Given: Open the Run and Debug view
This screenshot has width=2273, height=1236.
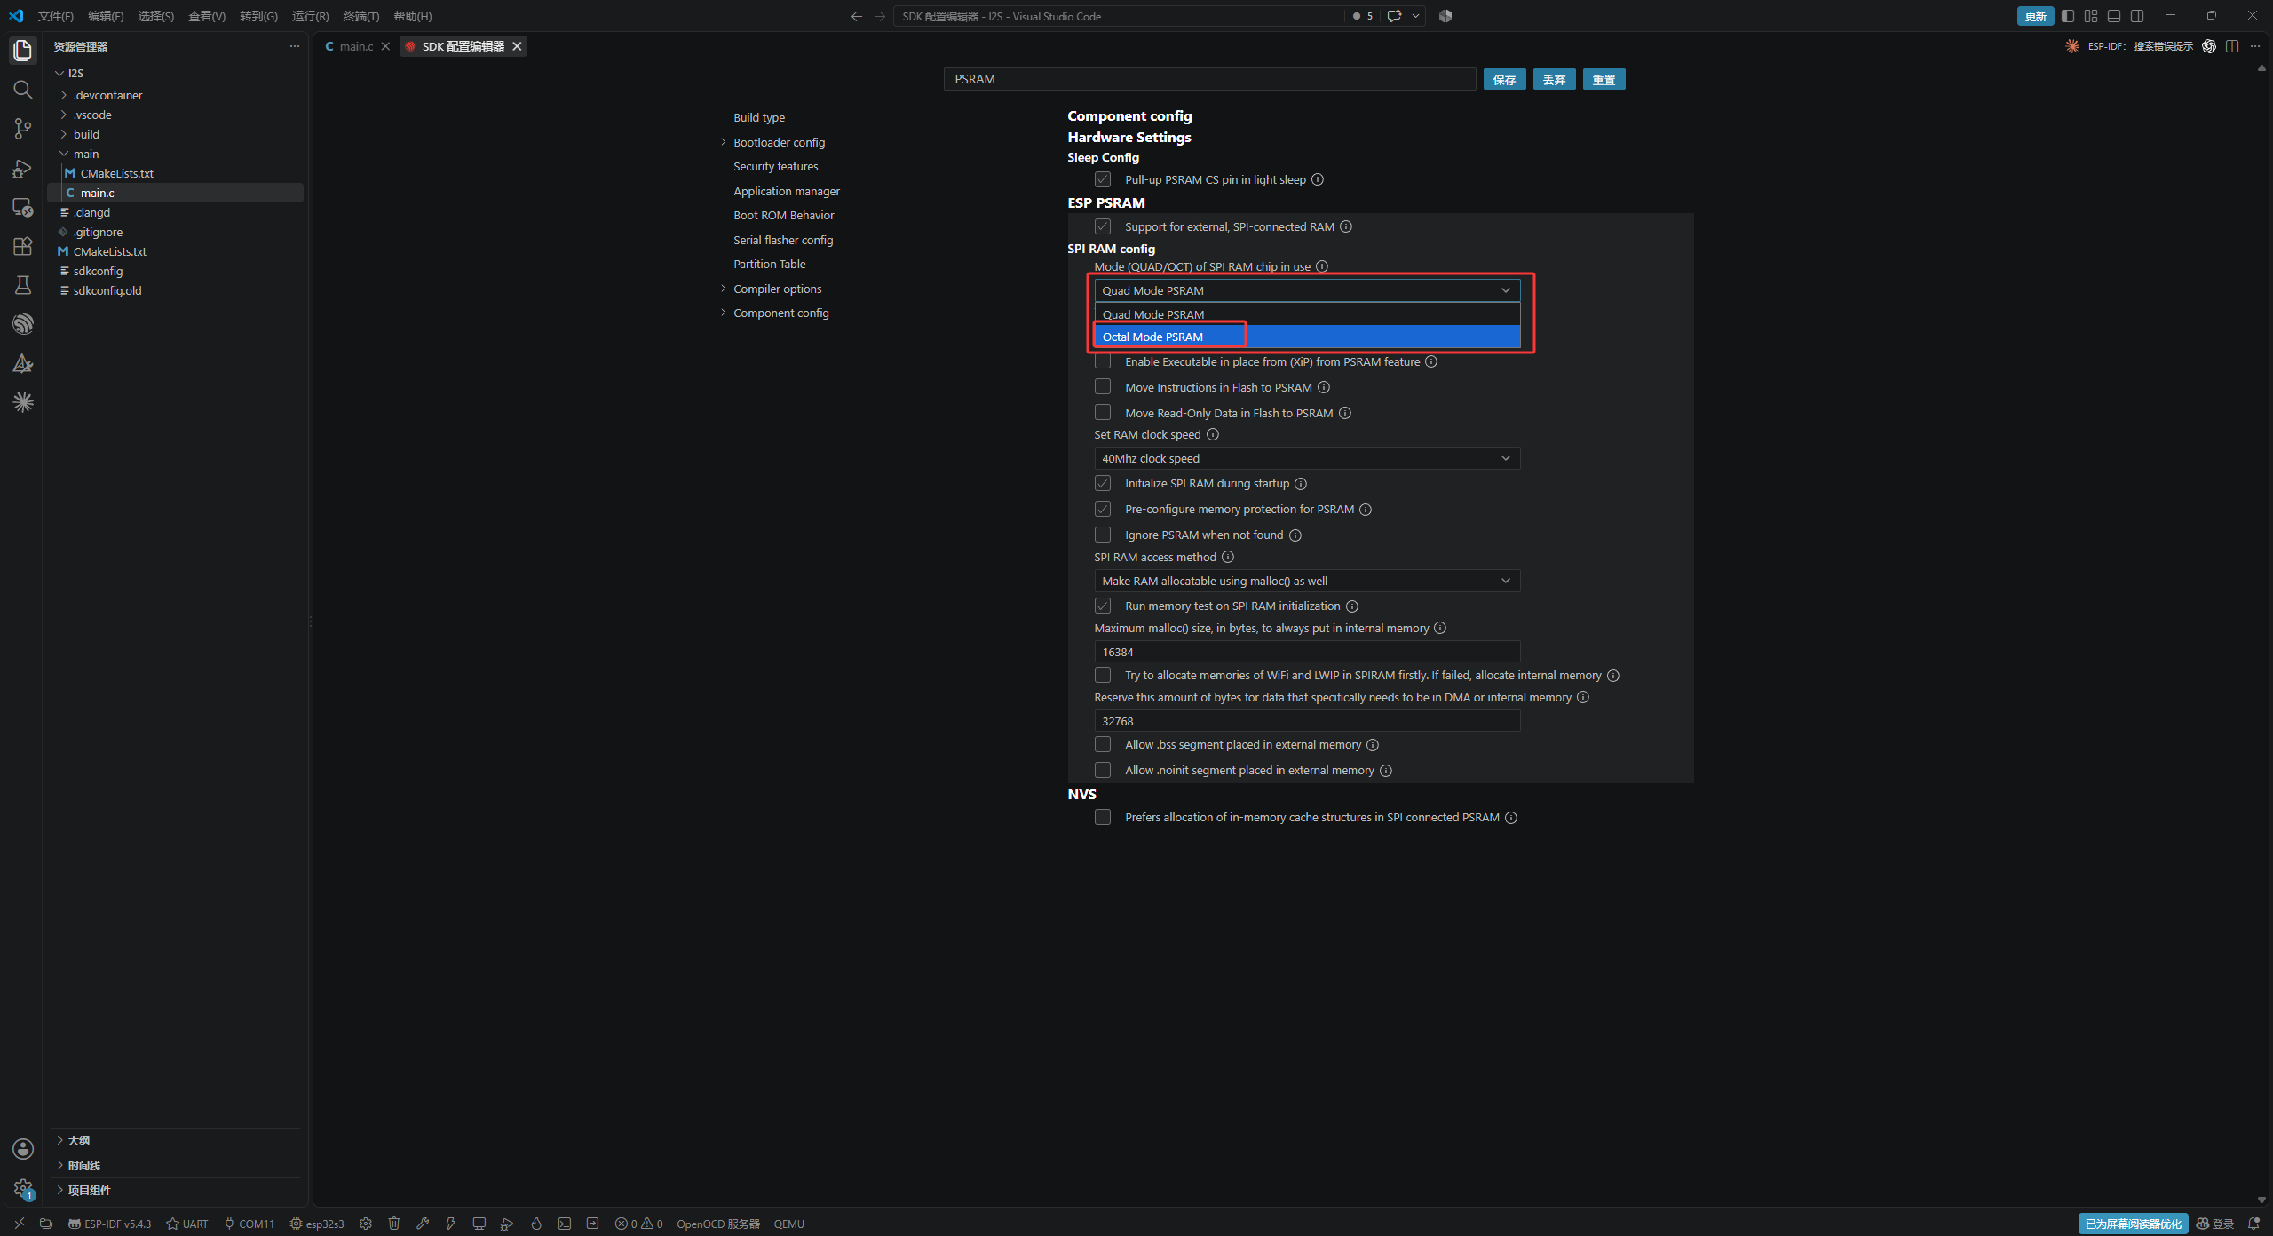Looking at the screenshot, I should click(23, 168).
